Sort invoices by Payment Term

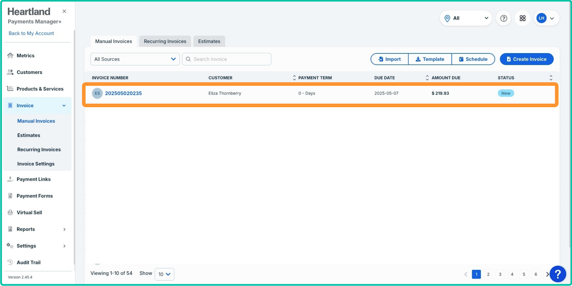(294, 78)
